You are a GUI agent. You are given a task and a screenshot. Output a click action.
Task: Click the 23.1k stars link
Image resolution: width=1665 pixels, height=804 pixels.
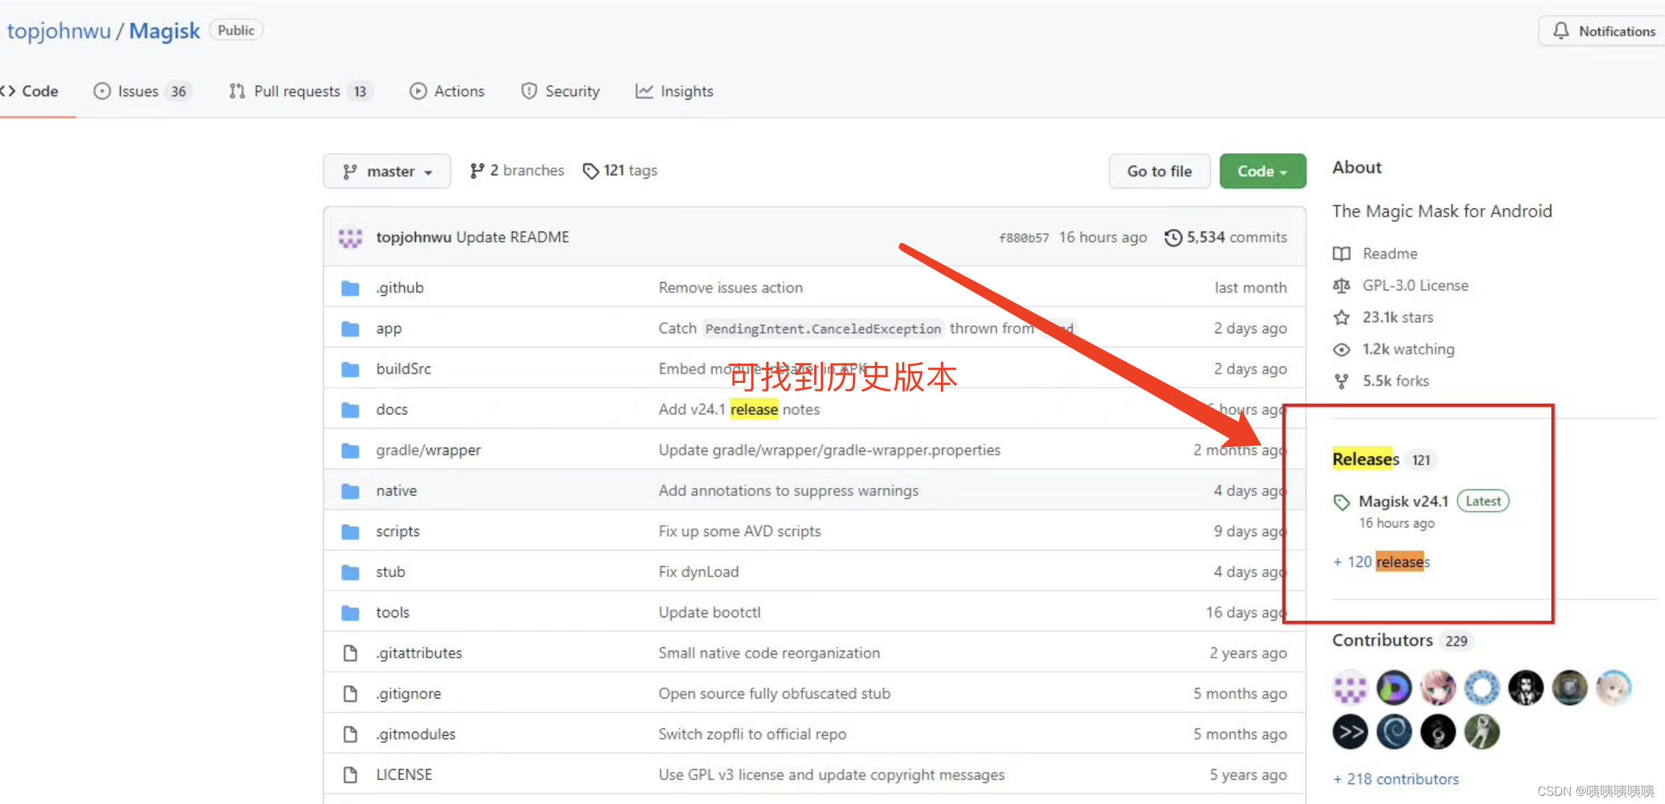(1397, 318)
